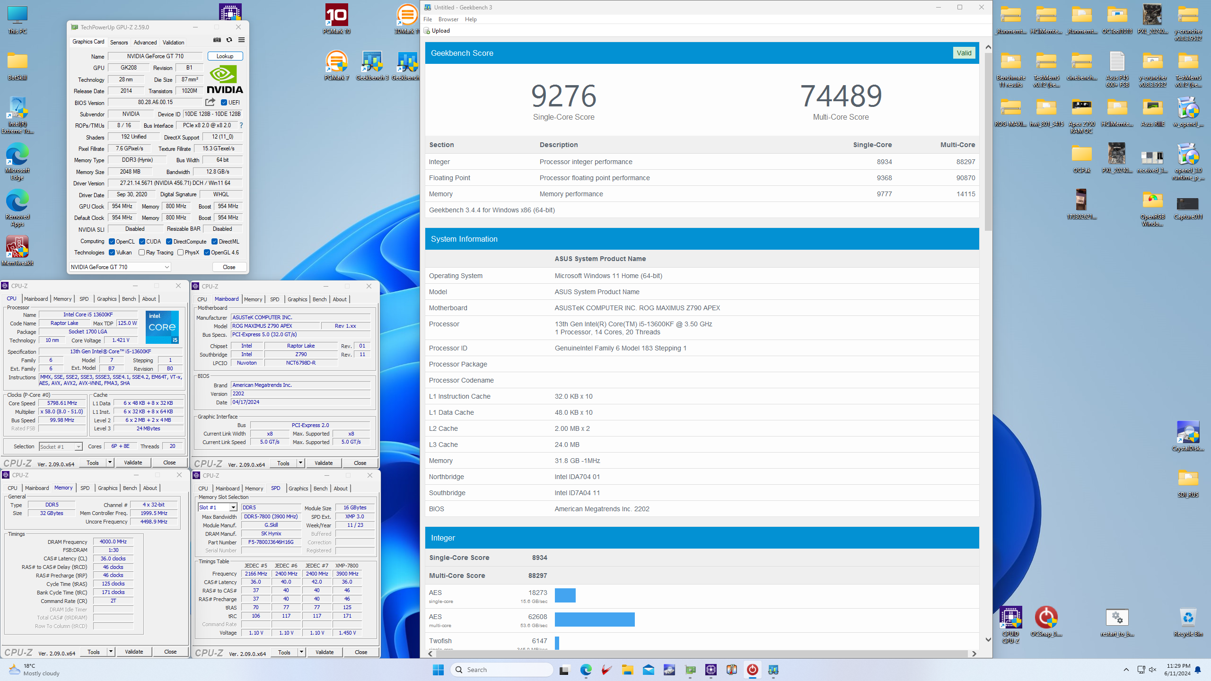Click the taskbar Search box
This screenshot has width=1211, height=681.
point(502,670)
